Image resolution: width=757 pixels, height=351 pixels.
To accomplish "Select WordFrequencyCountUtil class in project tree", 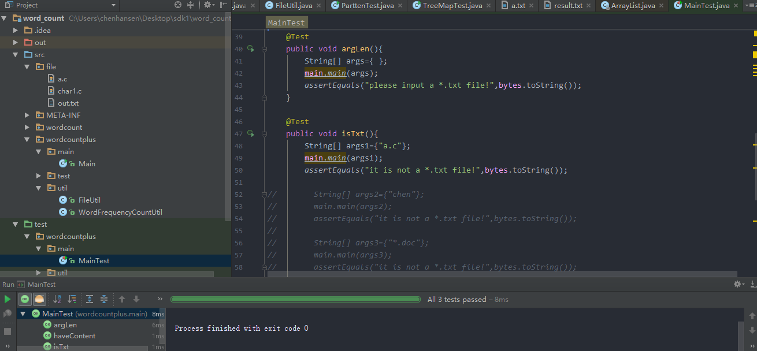I will [x=120, y=212].
